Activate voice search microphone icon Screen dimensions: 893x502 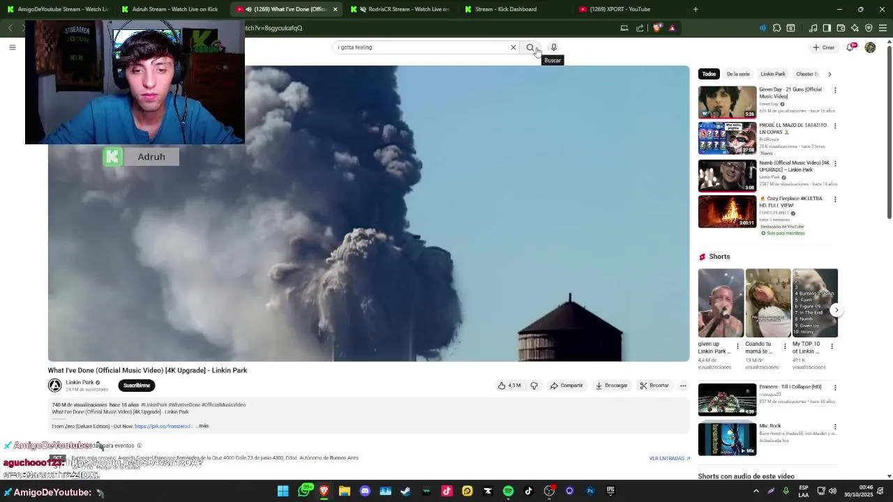point(554,47)
